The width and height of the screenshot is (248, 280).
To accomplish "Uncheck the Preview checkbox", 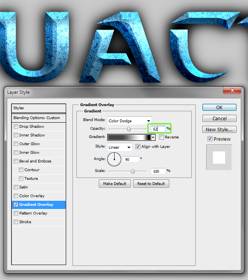I will point(210,139).
